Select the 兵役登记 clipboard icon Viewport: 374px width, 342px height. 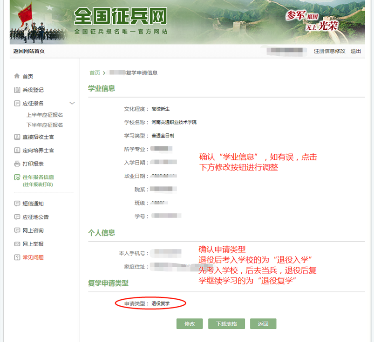point(16,90)
